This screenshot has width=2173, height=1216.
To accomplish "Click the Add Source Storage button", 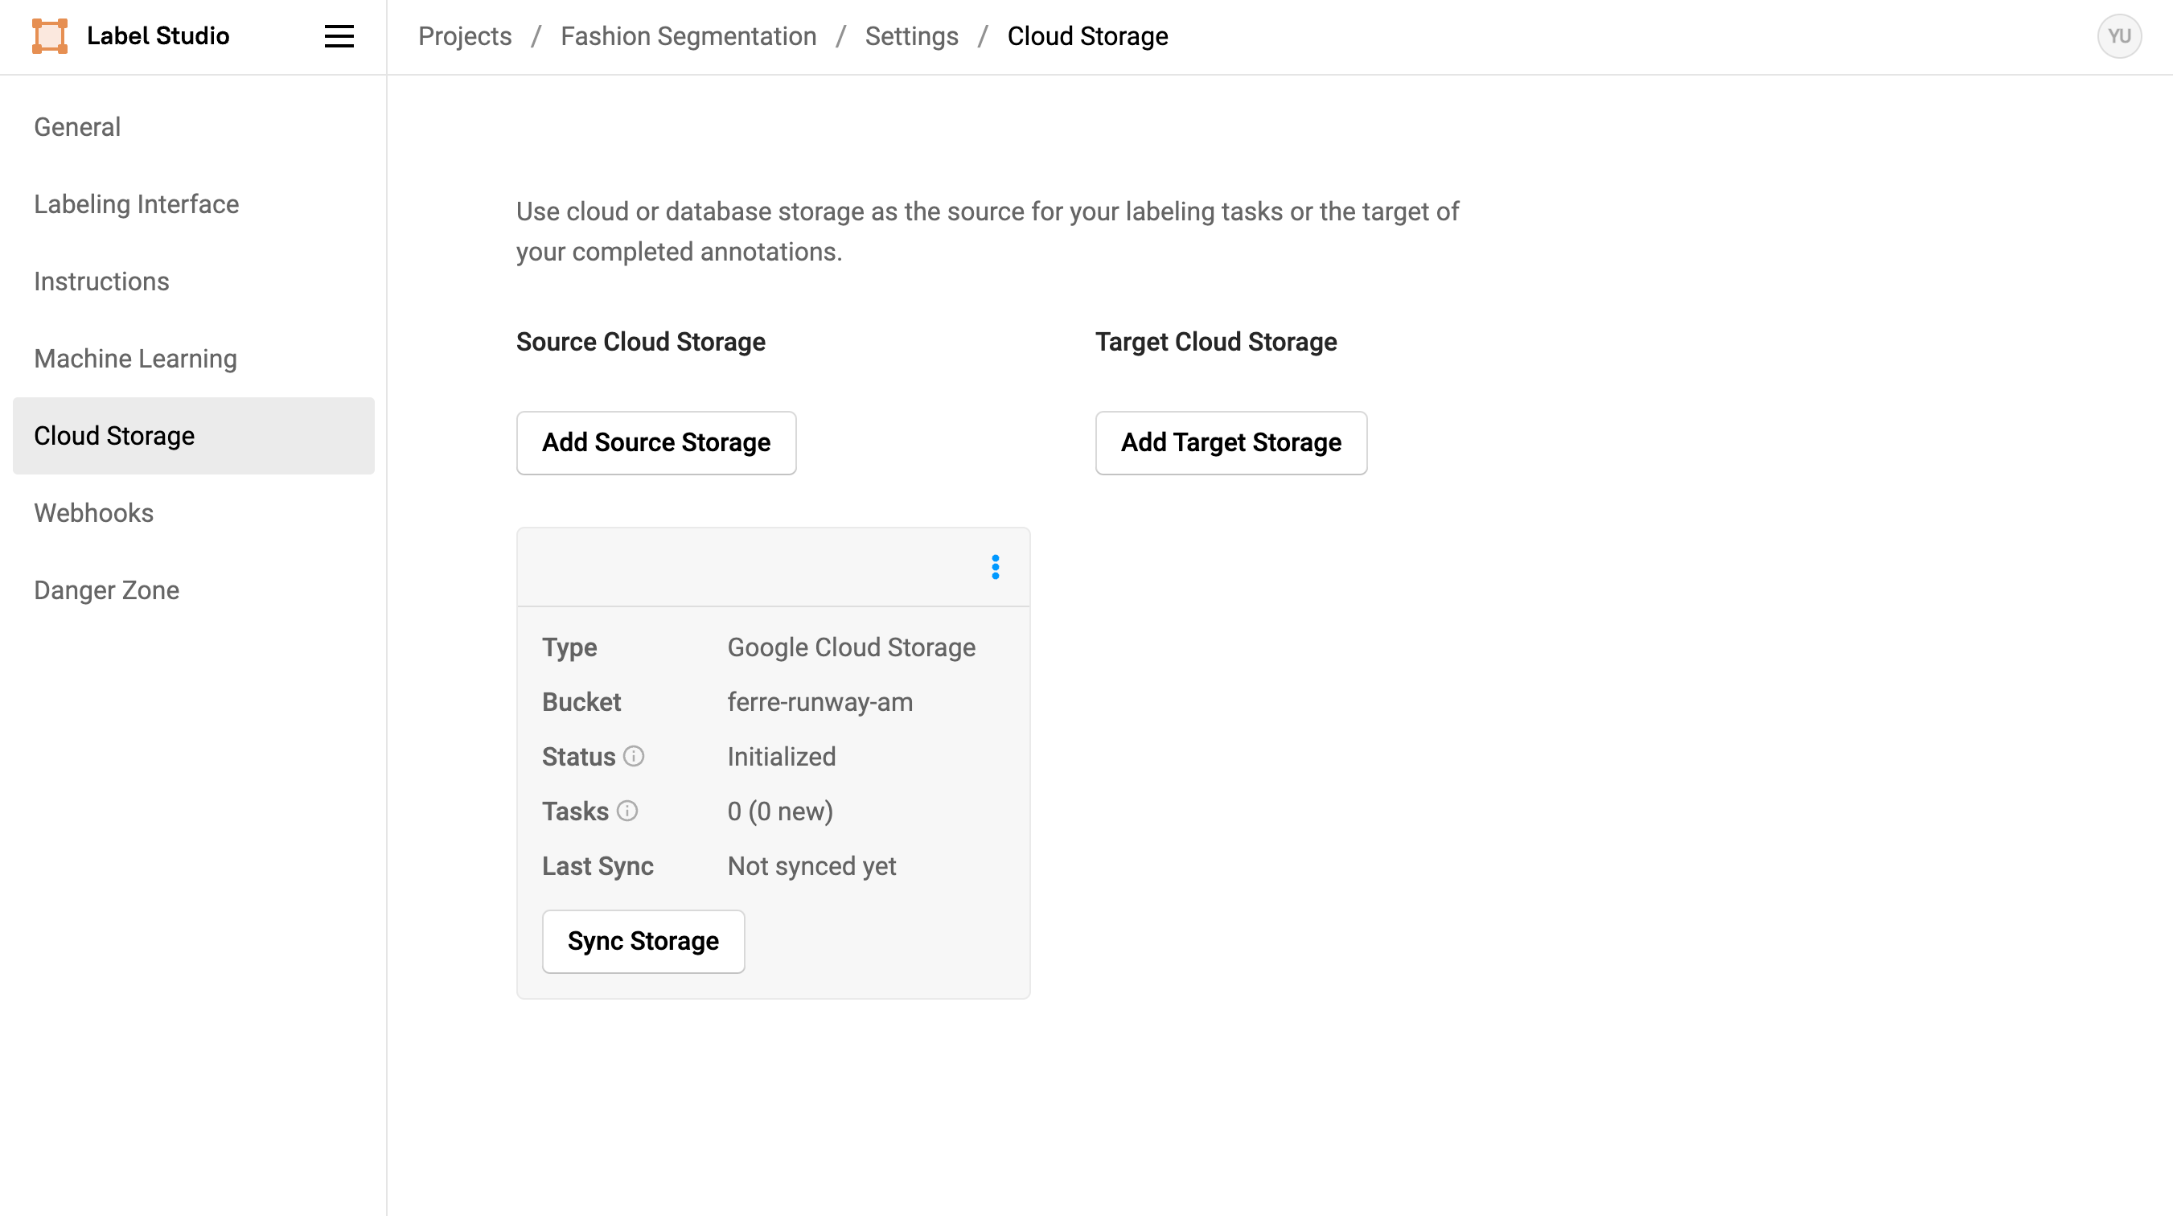I will click(x=655, y=442).
